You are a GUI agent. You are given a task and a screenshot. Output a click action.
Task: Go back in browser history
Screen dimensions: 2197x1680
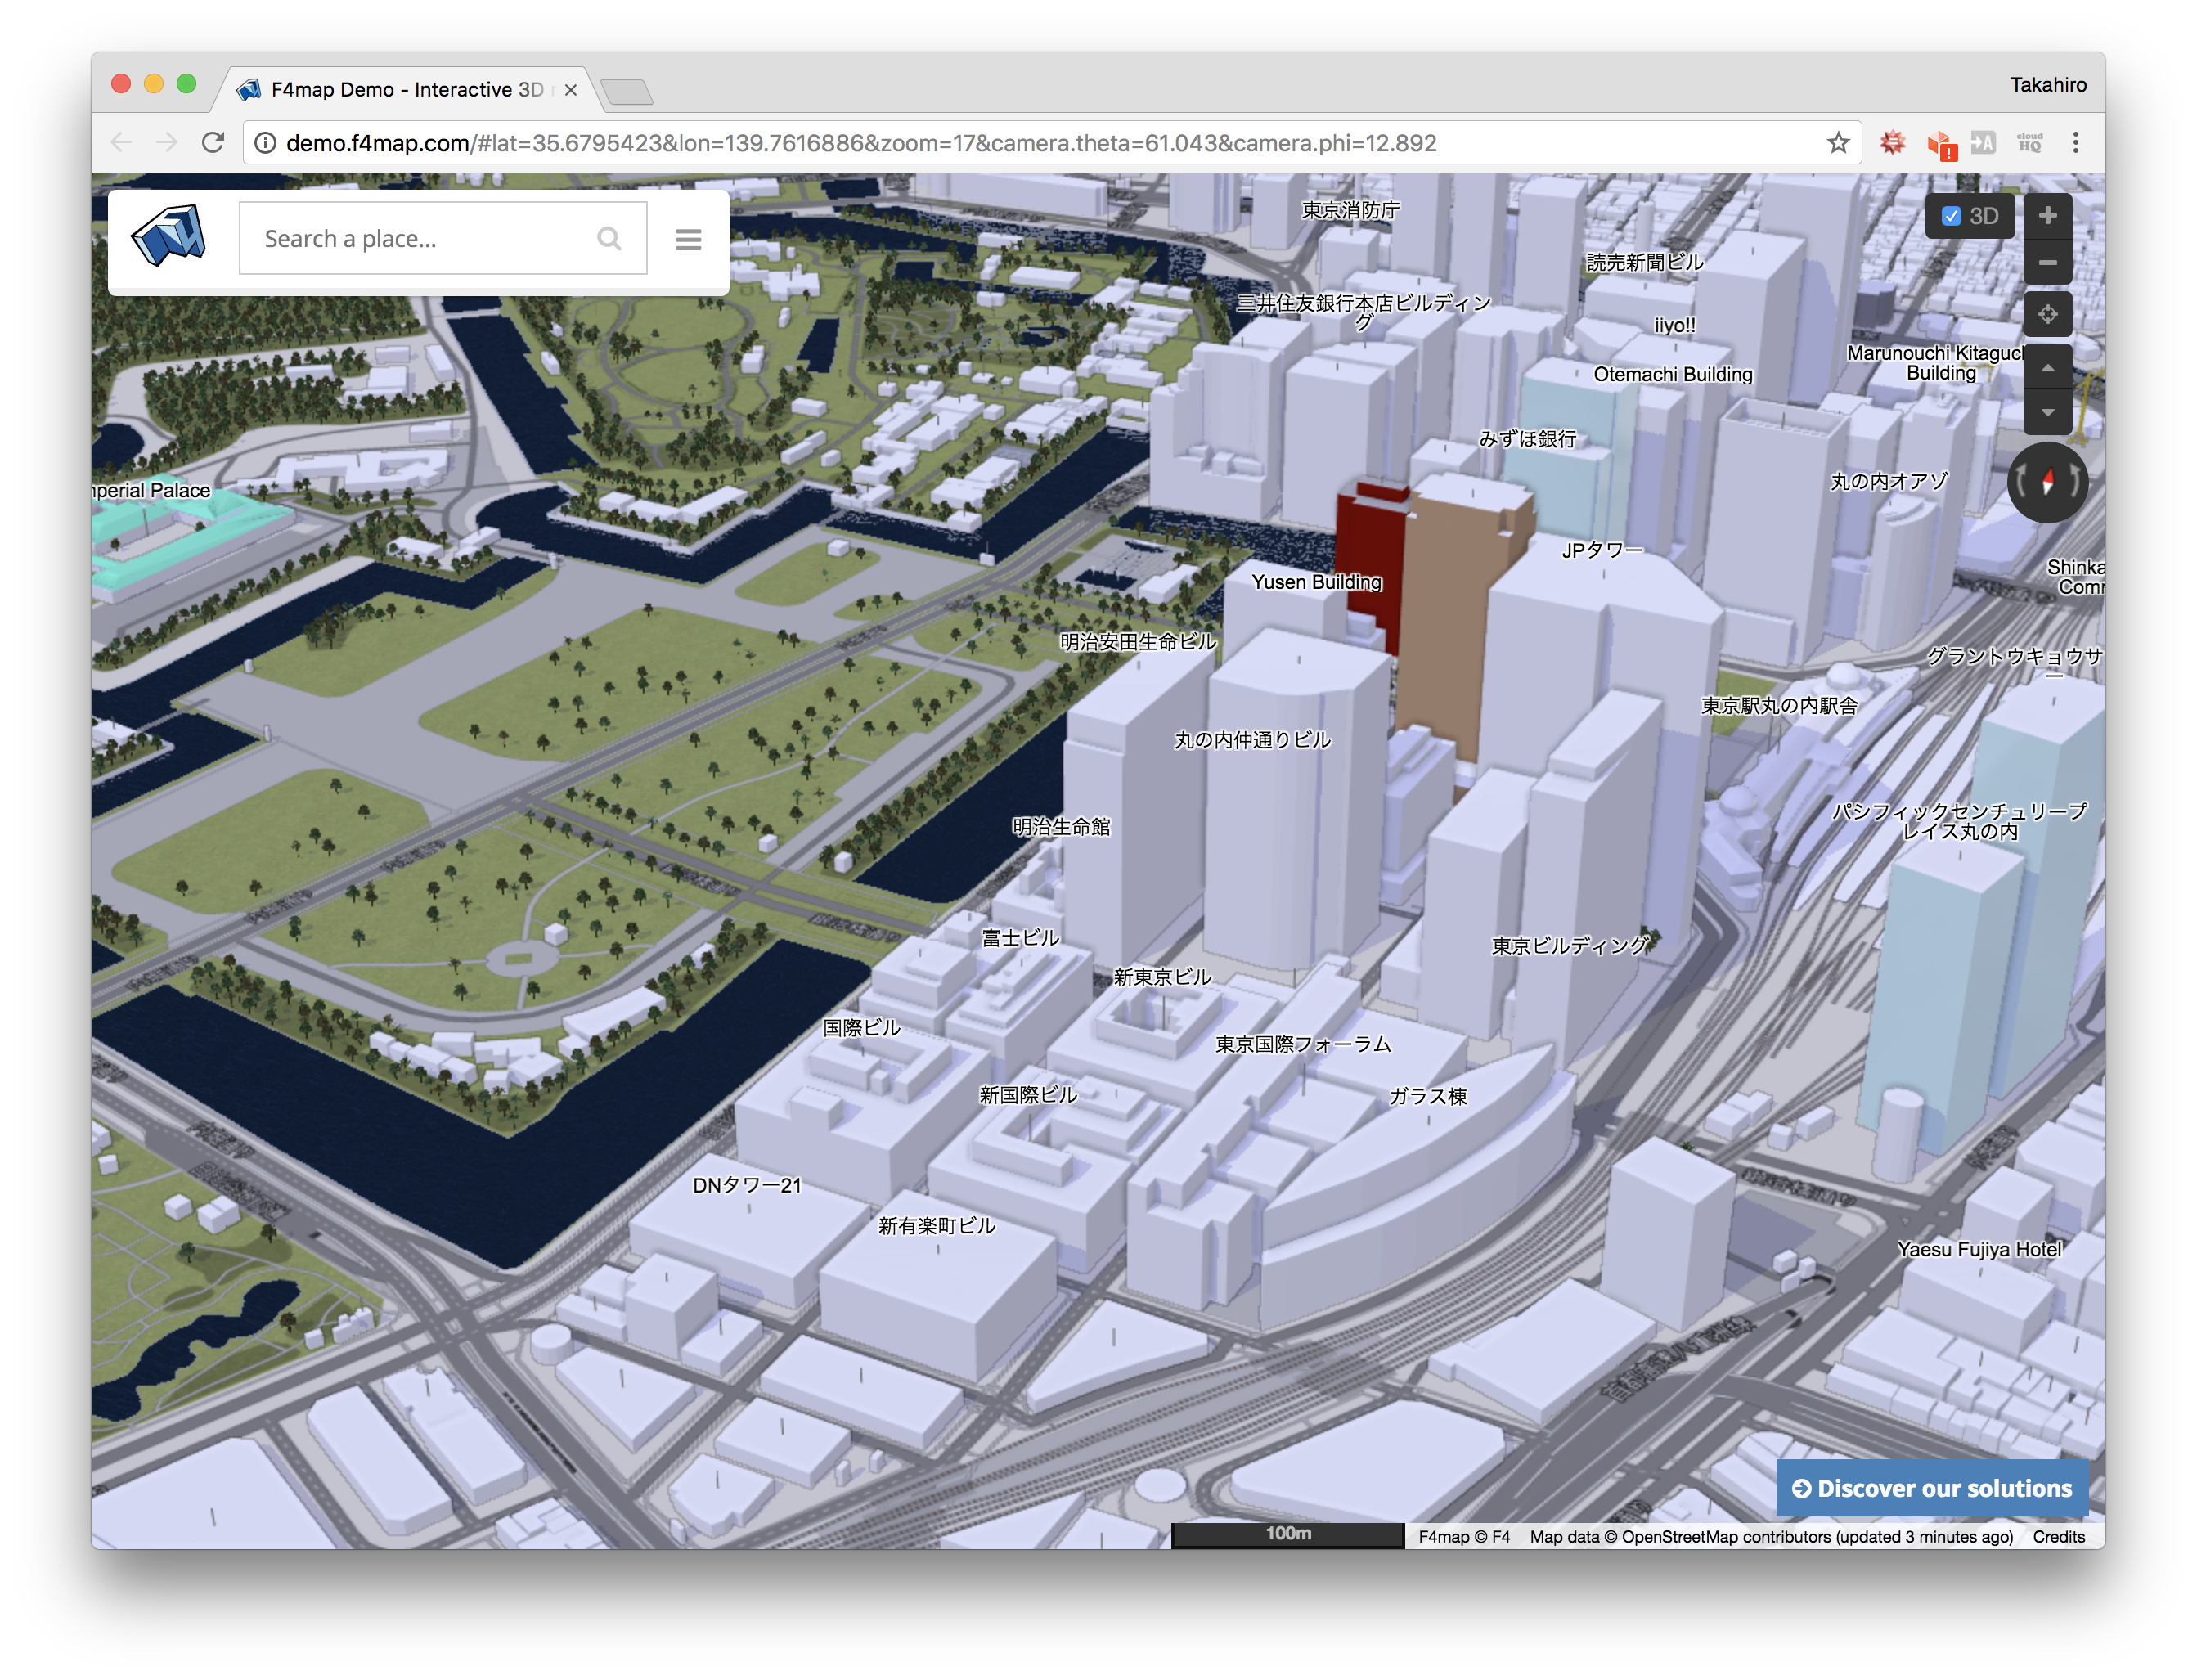point(121,143)
